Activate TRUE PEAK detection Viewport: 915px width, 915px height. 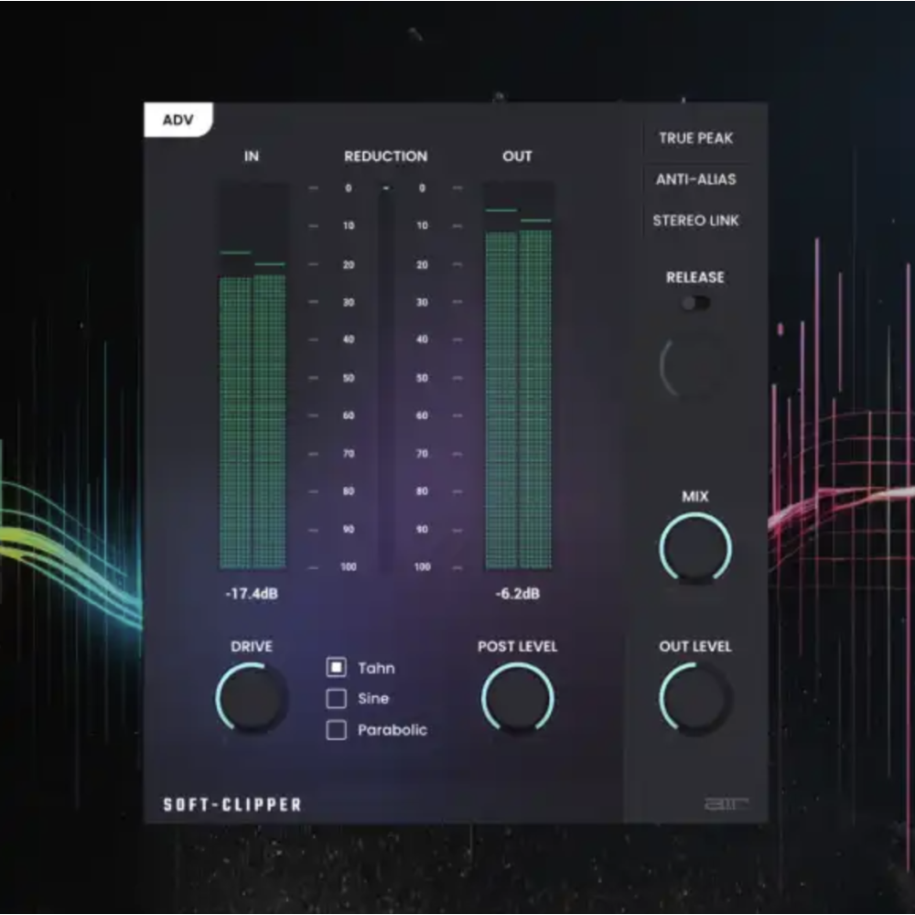click(695, 139)
